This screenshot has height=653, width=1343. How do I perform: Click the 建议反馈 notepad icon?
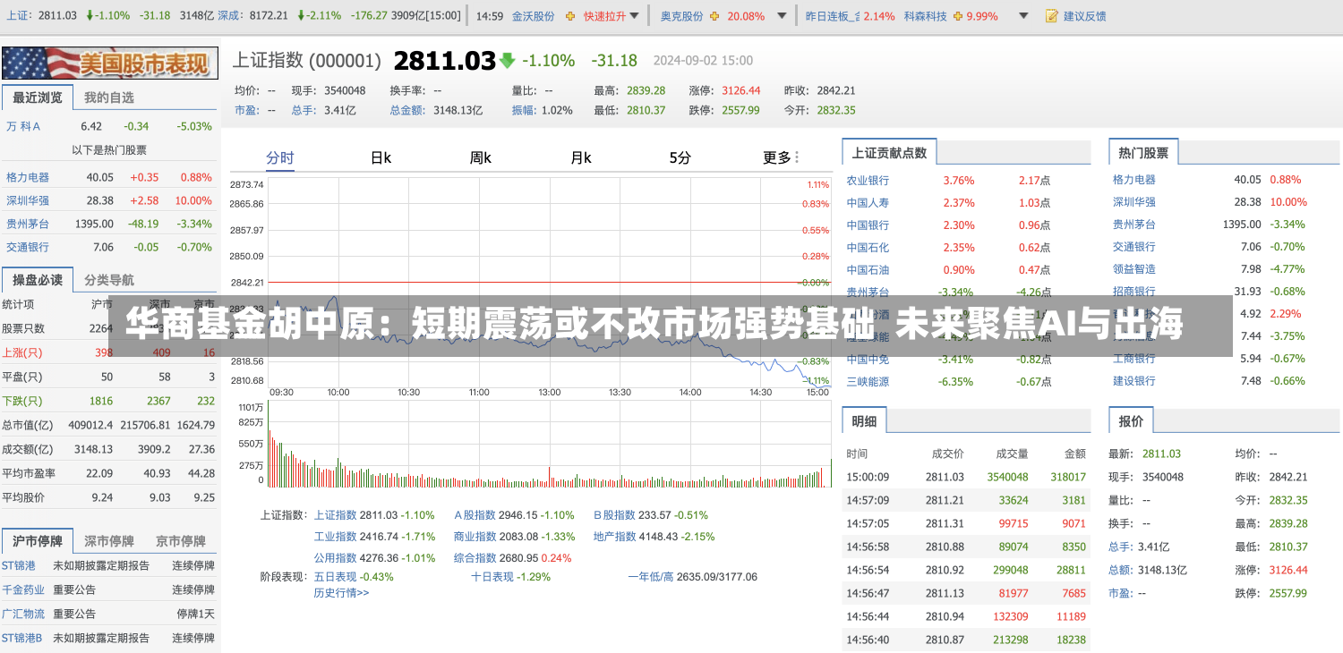click(x=1052, y=16)
